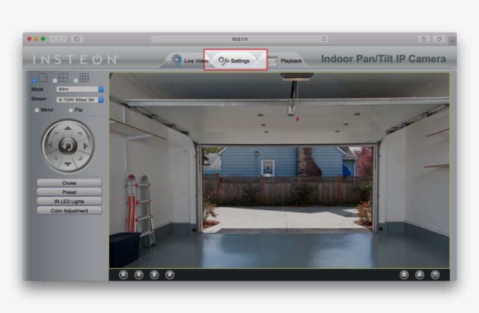Click the last round icon in the video bar
Screen dimensions: 479x313
point(435,275)
